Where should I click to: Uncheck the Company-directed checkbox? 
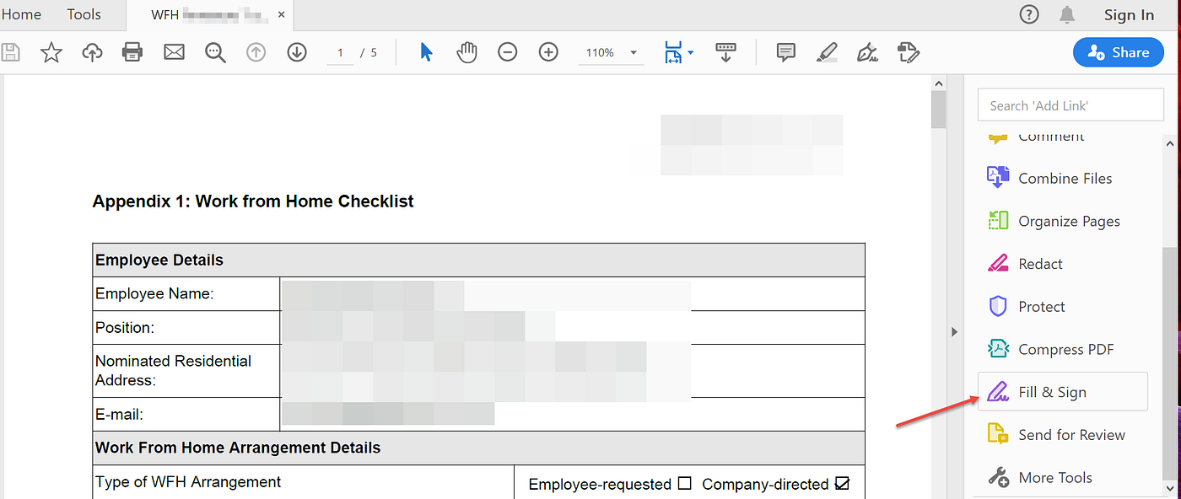(x=842, y=484)
